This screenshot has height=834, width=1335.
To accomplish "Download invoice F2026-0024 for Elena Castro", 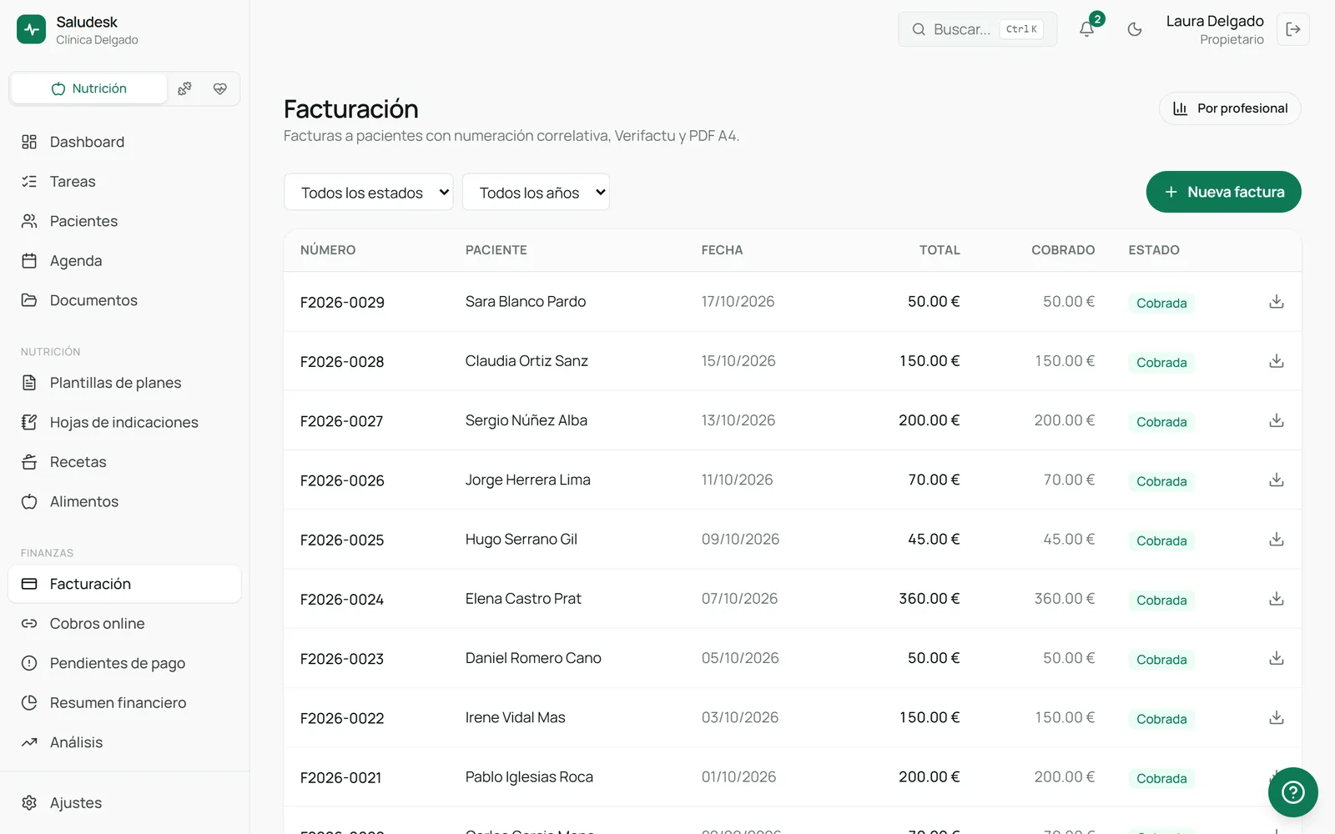I will click(x=1276, y=599).
